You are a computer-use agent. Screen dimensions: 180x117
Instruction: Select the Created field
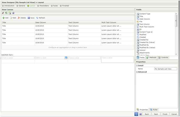click(x=141, y=37)
